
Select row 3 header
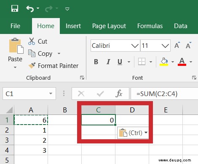coord(7,140)
